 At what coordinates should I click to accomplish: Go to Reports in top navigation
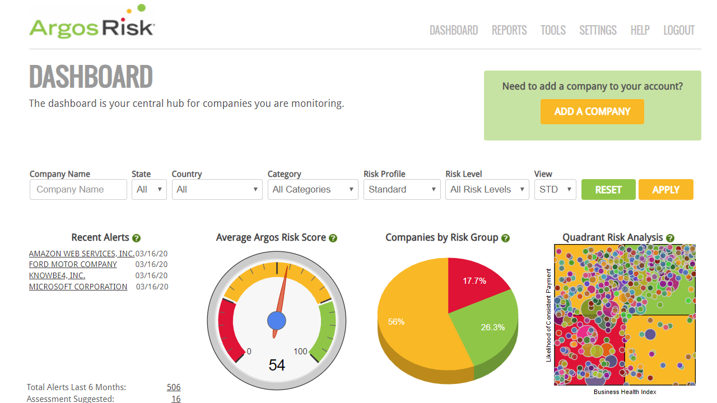(509, 30)
